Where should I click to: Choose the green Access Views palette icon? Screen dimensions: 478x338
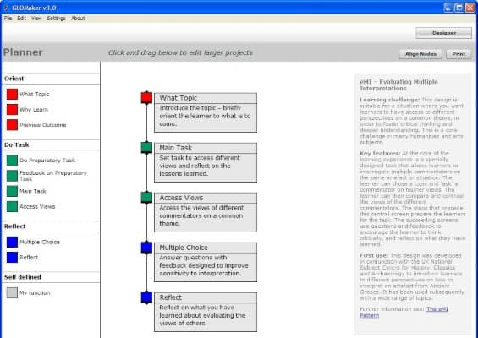(12, 206)
